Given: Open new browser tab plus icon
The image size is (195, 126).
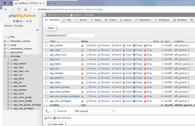Looking at the screenshot, I should [50, 3].
